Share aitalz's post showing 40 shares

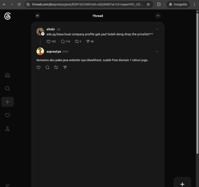[x=90, y=42]
